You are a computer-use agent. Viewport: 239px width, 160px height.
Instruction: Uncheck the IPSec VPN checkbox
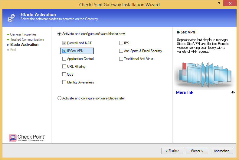click(64, 51)
